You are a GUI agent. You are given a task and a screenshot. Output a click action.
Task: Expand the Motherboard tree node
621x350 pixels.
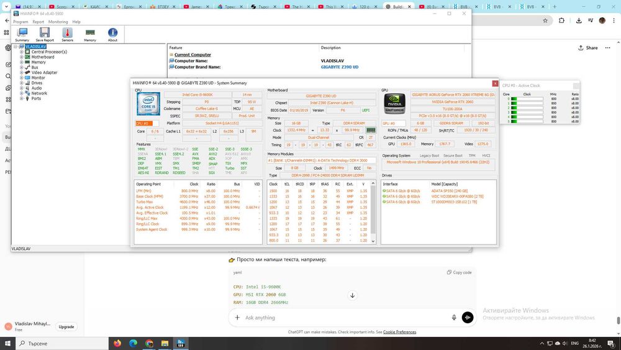(21, 57)
